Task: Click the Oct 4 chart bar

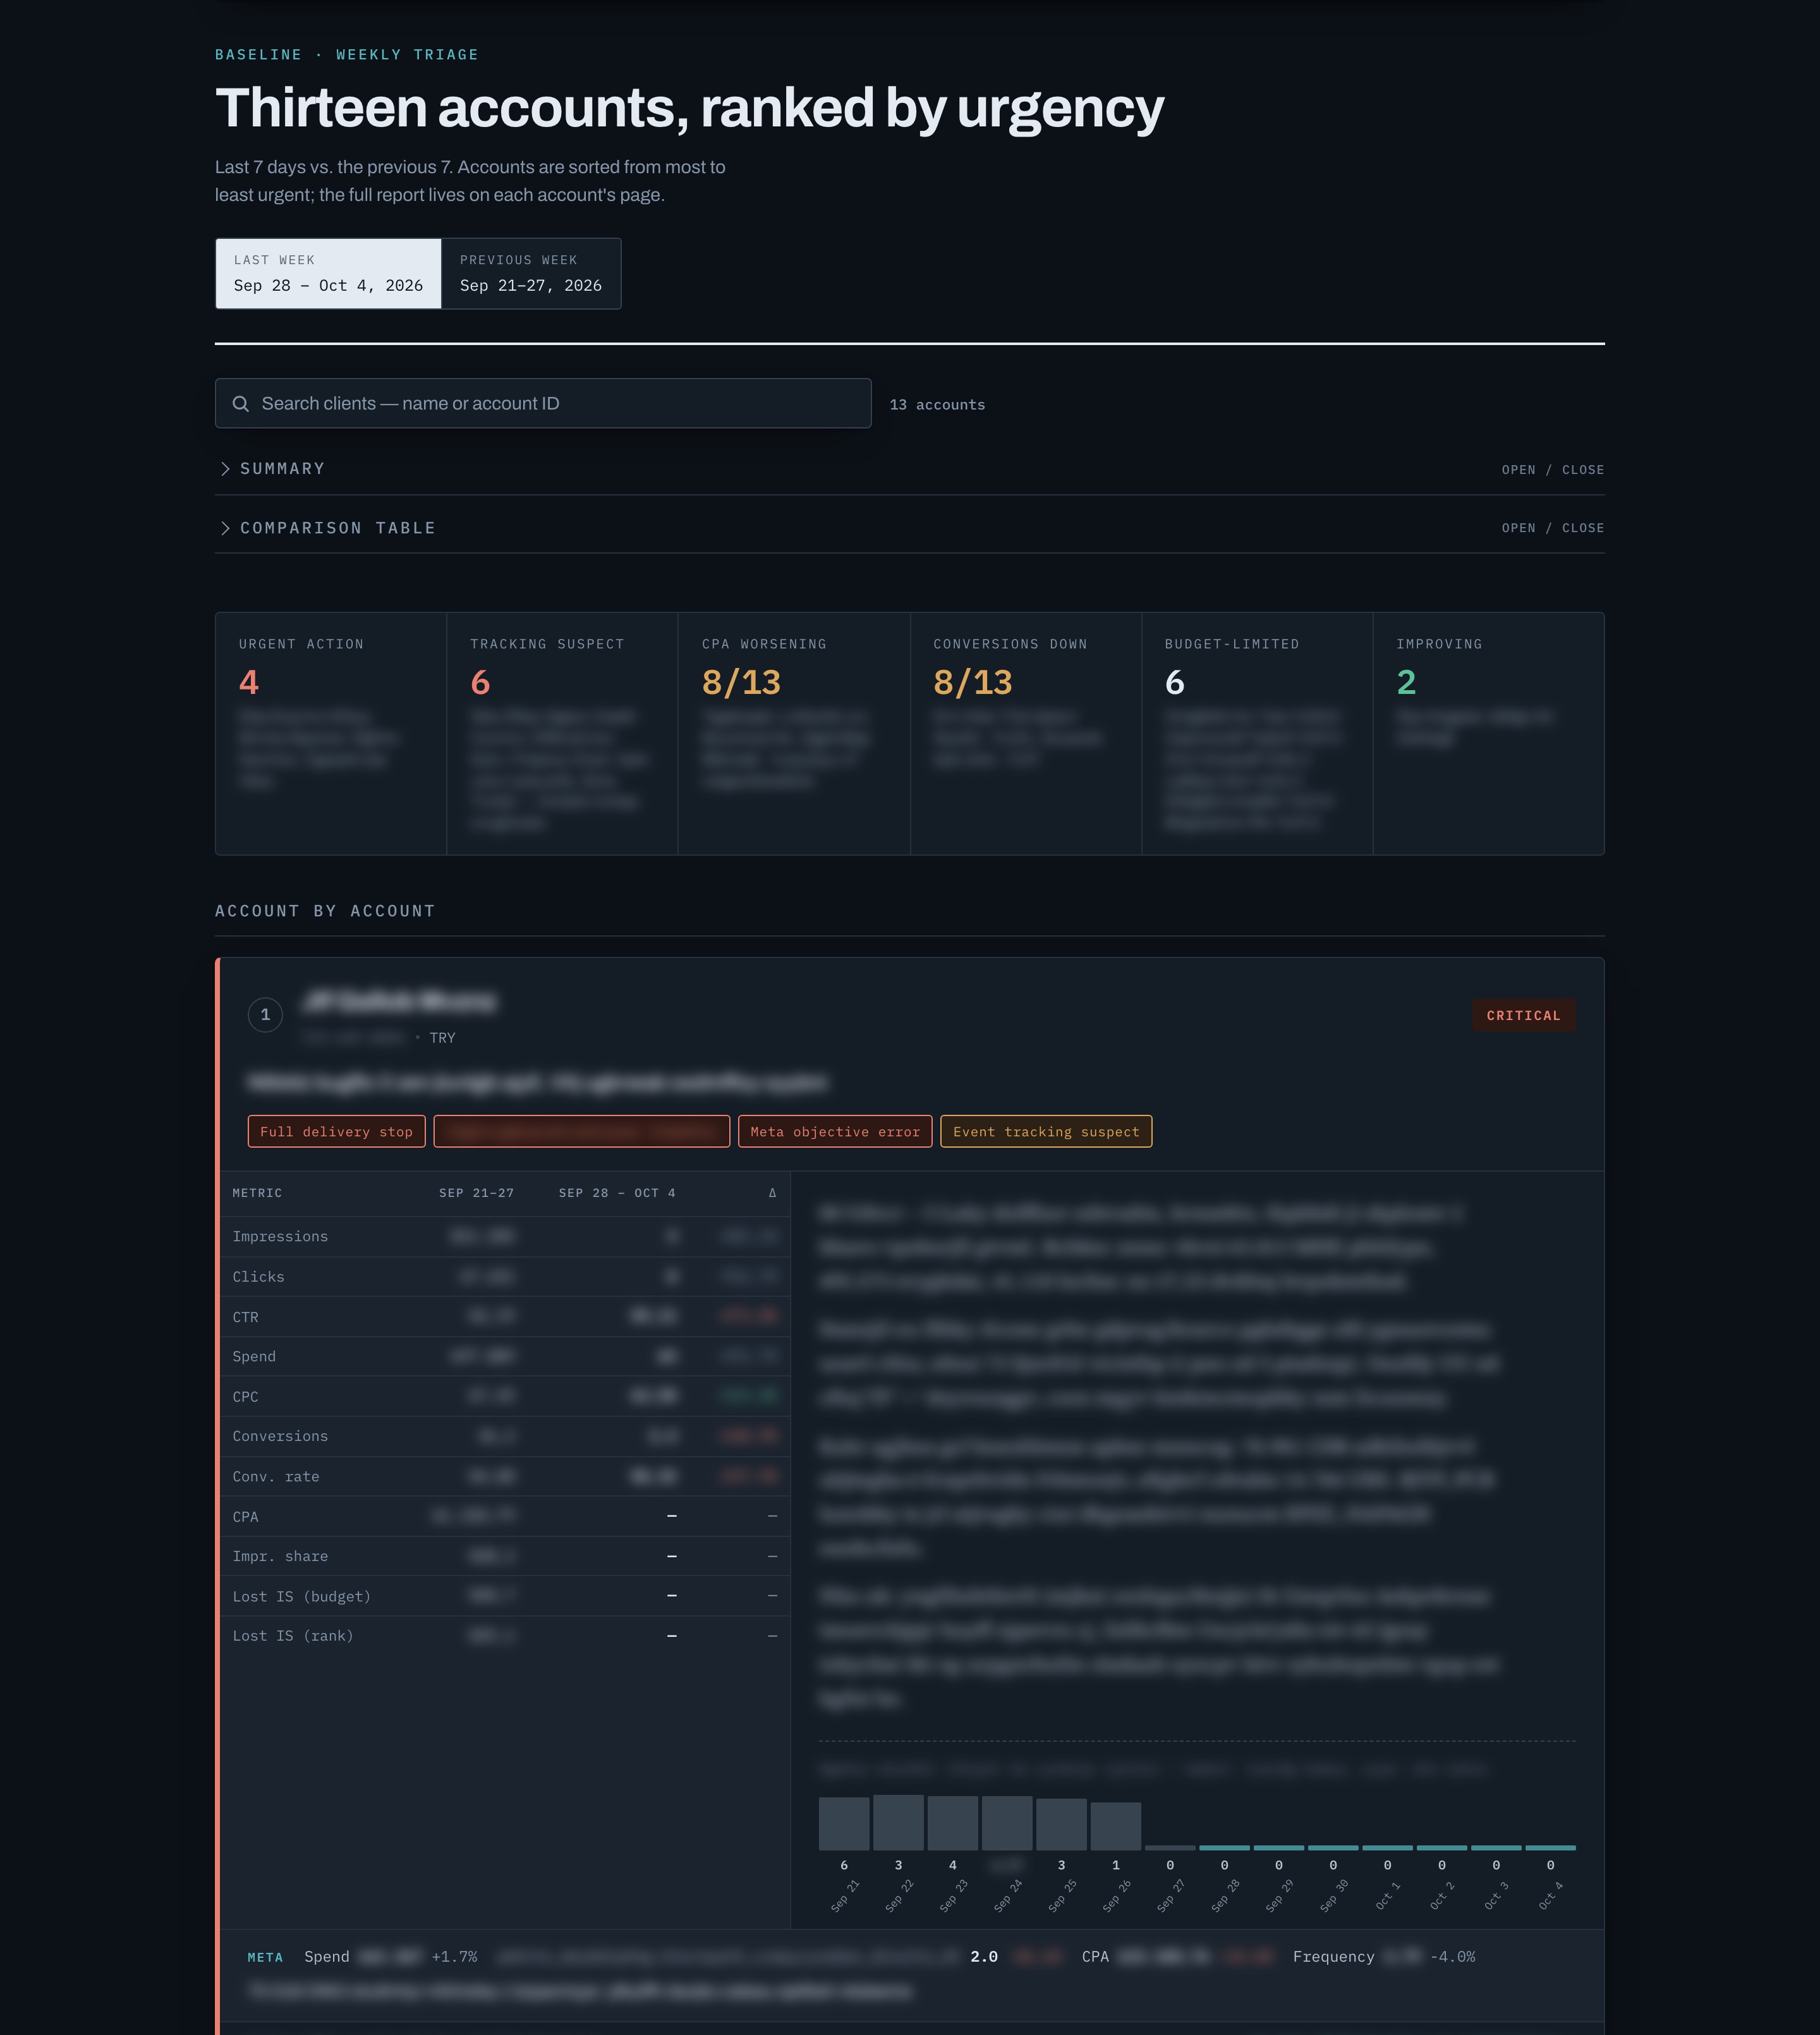Action: coord(1550,1848)
